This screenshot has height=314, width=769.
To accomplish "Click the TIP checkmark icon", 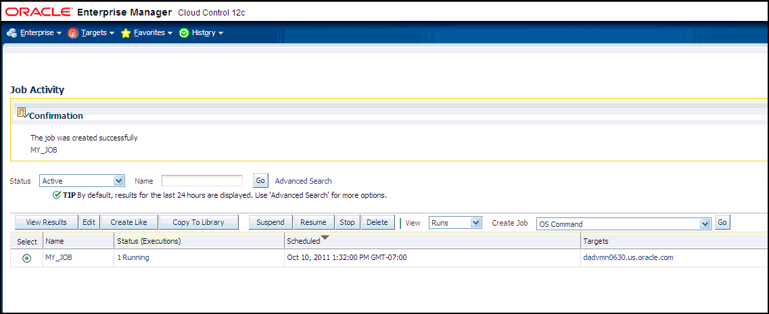I will click(x=57, y=195).
